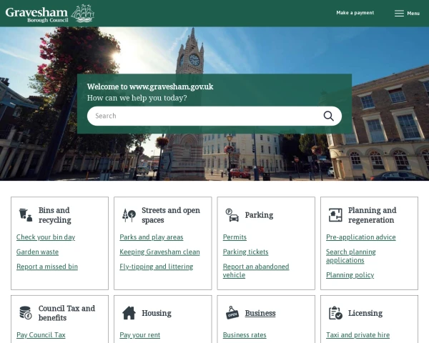This screenshot has height=343, width=429.
Task: Open the hamburger Menu icon
Action: click(x=399, y=13)
